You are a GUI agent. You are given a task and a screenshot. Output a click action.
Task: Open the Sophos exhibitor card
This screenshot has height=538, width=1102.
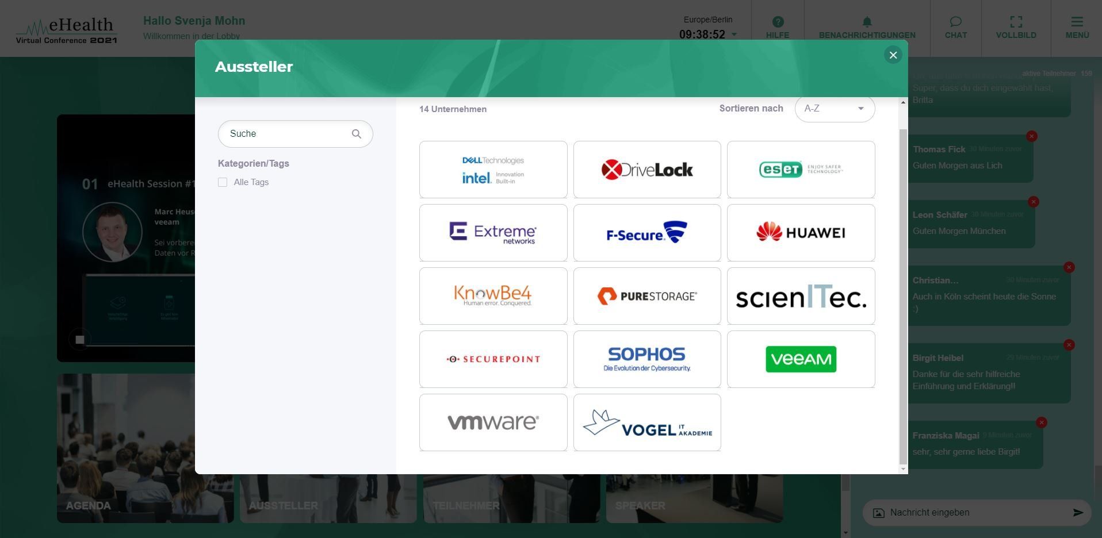click(x=647, y=359)
